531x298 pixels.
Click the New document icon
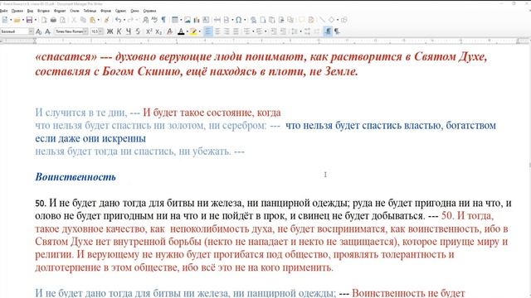[5, 20]
